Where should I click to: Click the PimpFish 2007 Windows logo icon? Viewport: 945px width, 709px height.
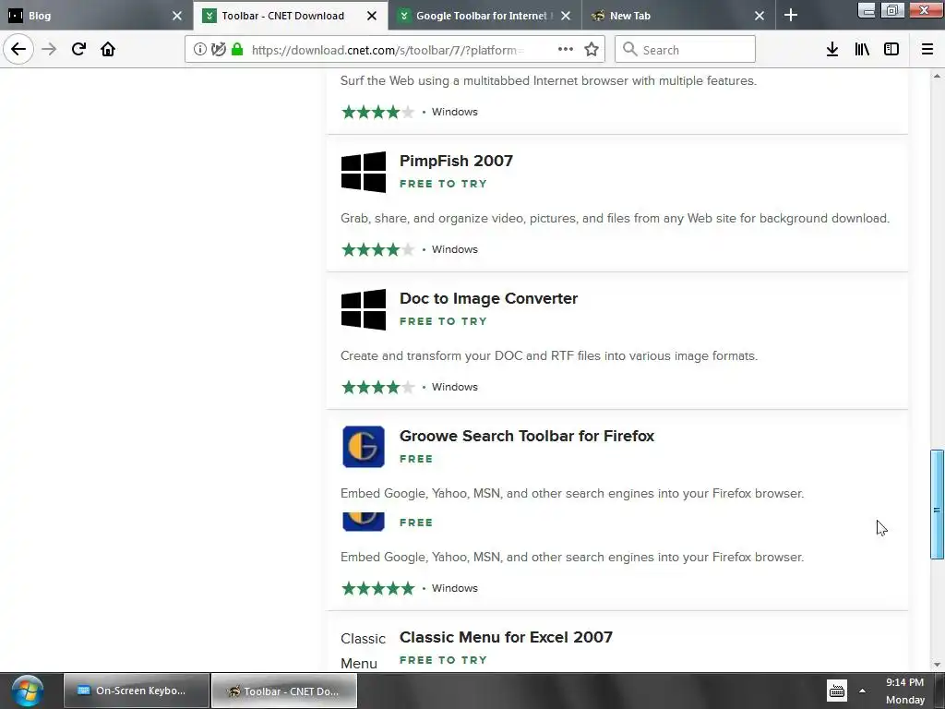click(x=364, y=172)
